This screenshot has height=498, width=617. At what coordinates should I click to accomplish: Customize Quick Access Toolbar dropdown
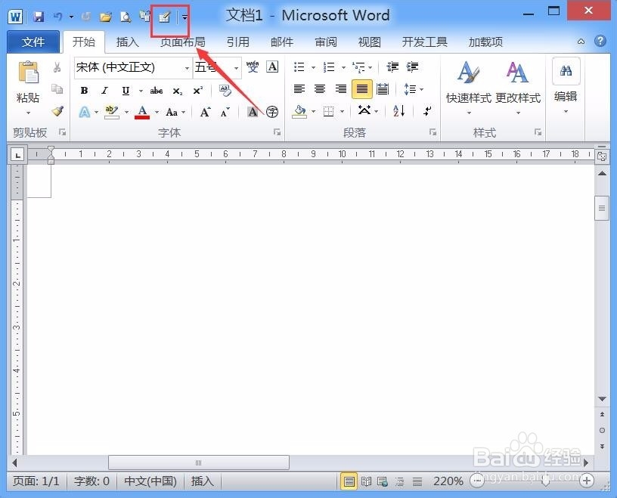(184, 17)
